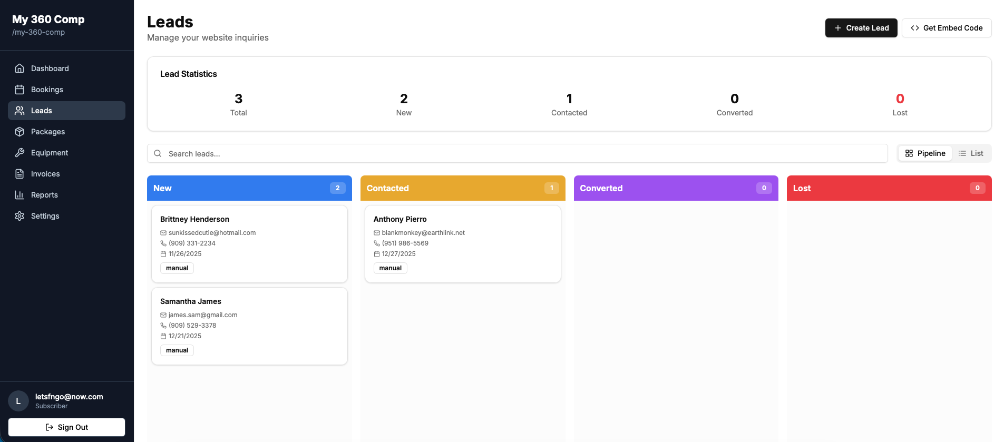Click the New column header
The height and width of the screenshot is (442, 1004).
click(249, 188)
